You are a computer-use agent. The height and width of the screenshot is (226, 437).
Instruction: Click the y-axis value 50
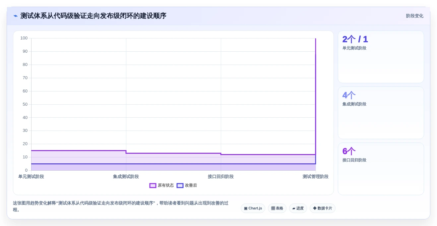[25, 104]
